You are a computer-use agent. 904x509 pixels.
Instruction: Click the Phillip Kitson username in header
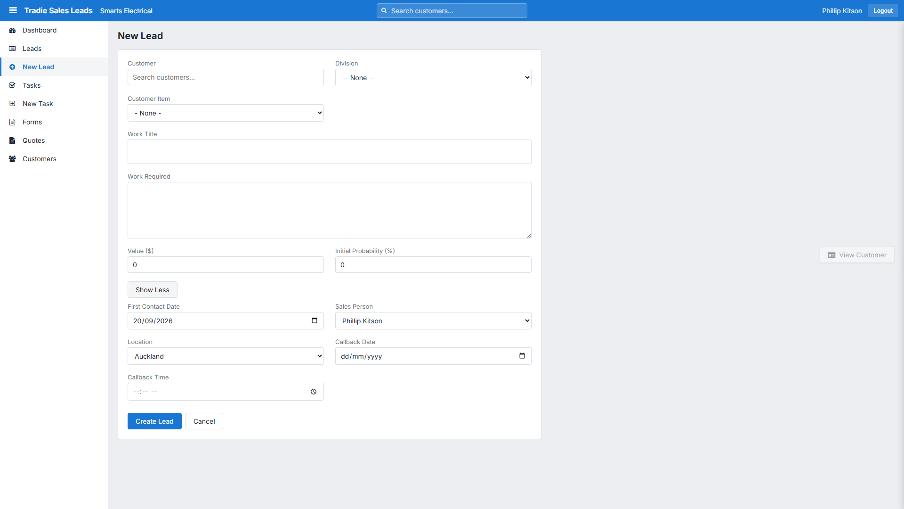pos(842,11)
